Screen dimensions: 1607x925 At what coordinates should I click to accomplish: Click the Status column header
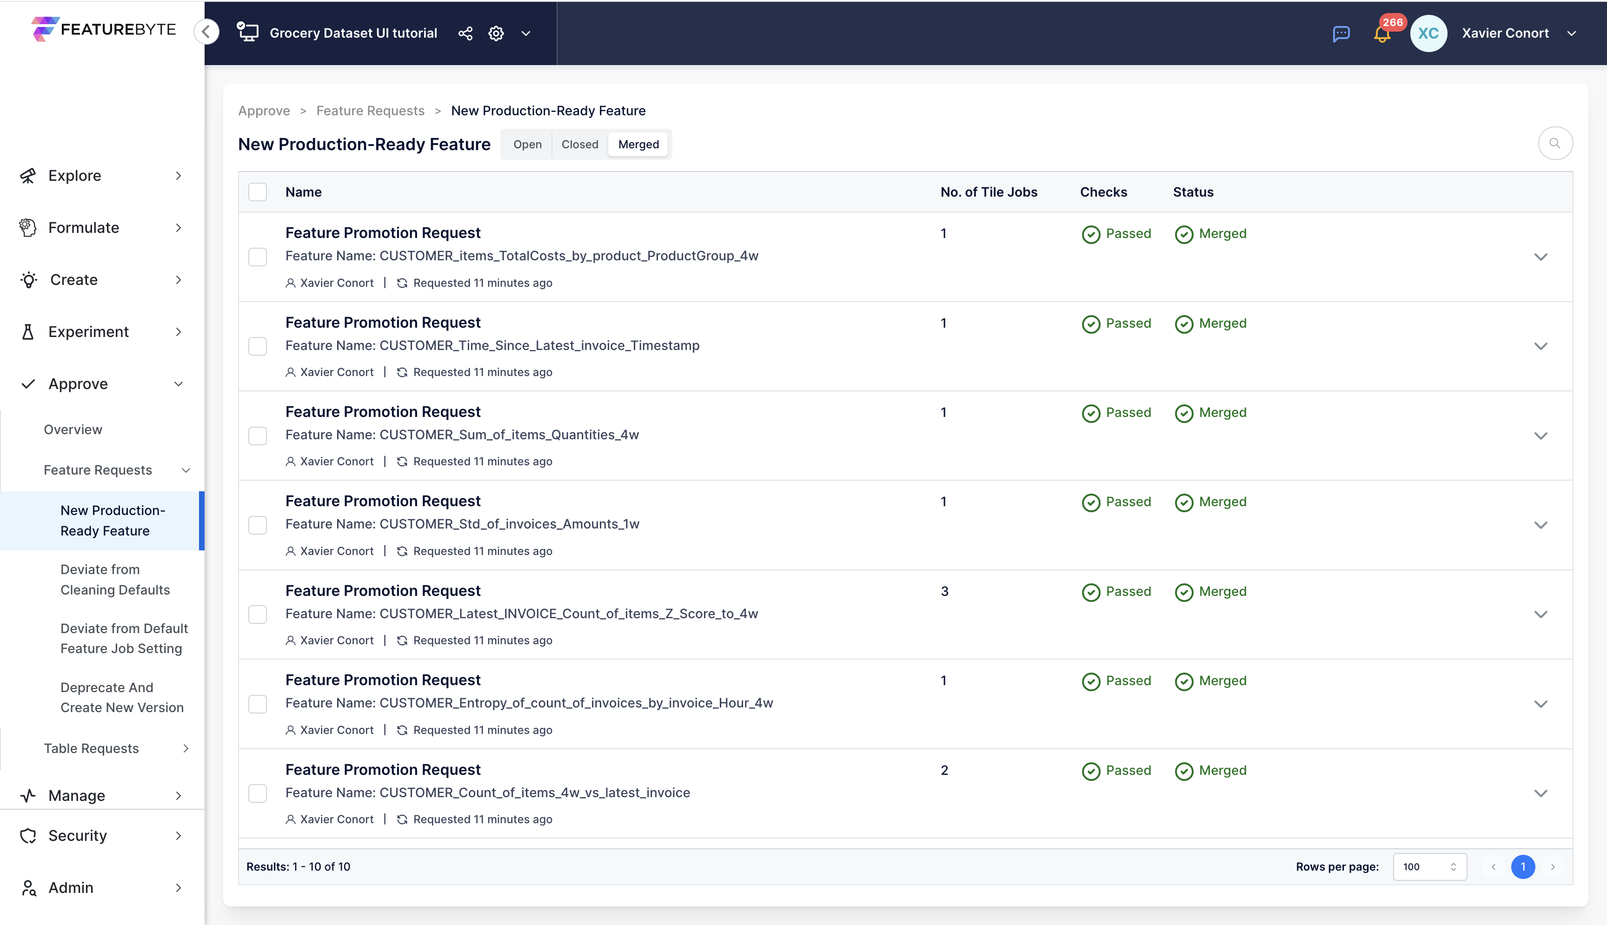[x=1193, y=192]
